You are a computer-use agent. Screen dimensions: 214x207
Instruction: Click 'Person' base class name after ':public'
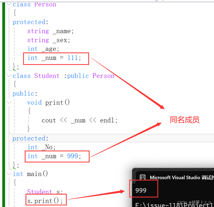(103, 76)
